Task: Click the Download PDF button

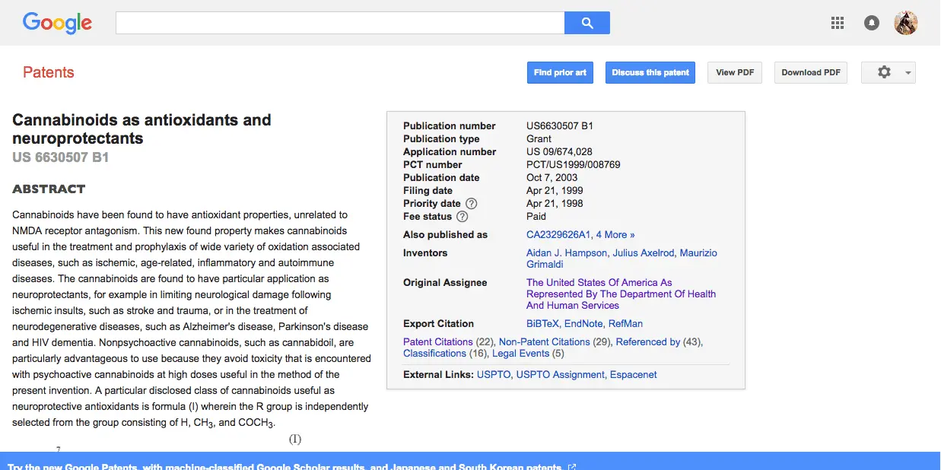Action: coord(811,72)
